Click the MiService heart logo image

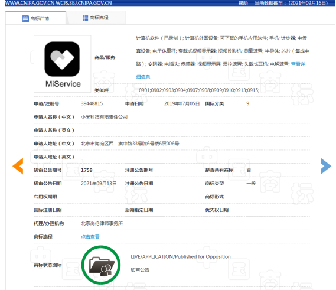click(62, 59)
